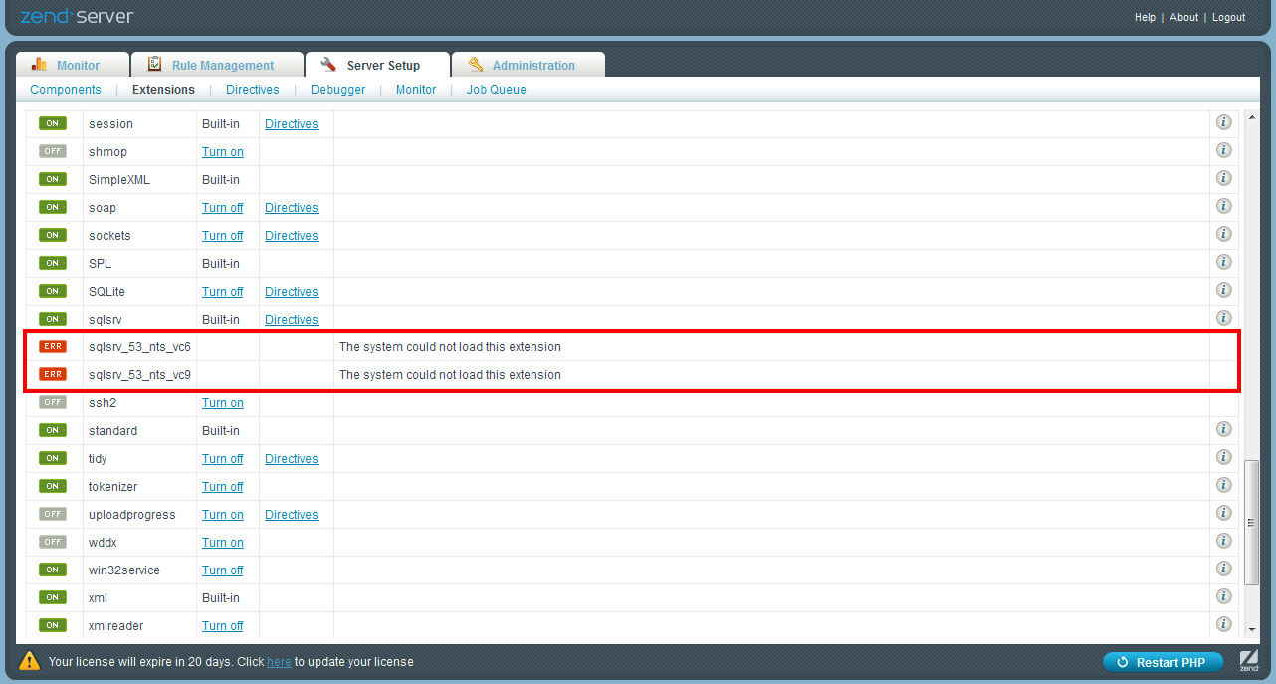Open the Job Queue section
Image resolution: width=1276 pixels, height=684 pixels.
click(496, 89)
